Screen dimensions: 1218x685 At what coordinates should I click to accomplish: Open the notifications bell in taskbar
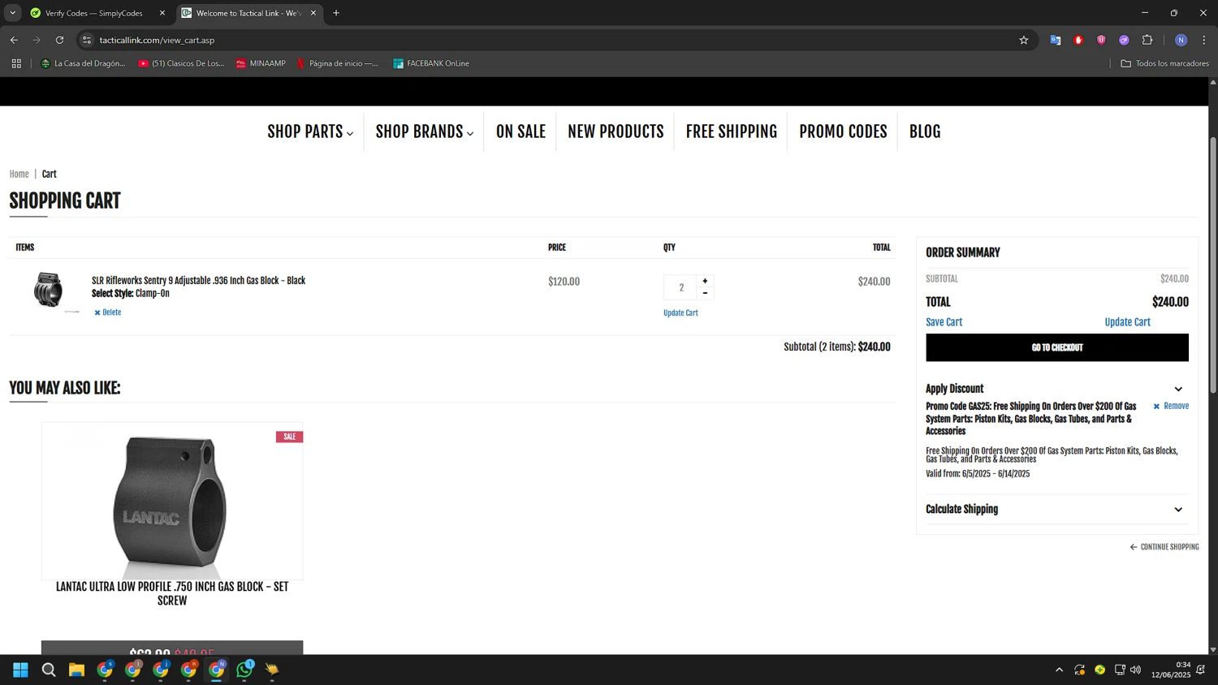(x=1200, y=670)
